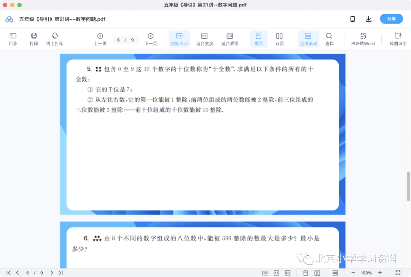Zoom out with the minus button
411x277 pixels.
353,273
